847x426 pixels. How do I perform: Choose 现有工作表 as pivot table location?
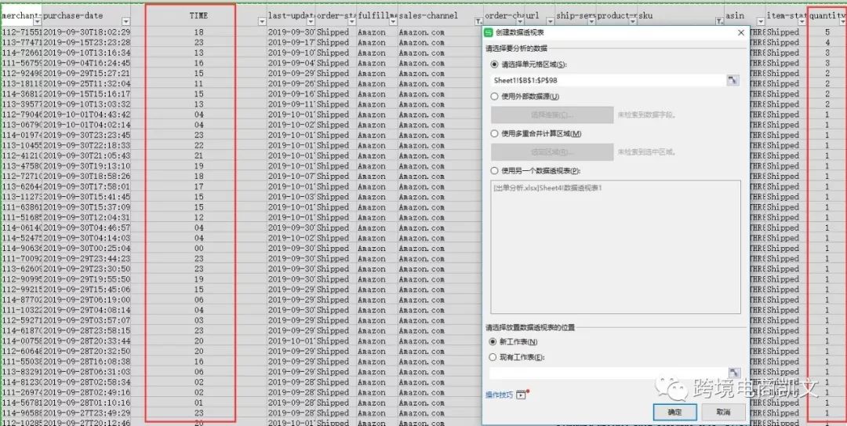coord(493,357)
